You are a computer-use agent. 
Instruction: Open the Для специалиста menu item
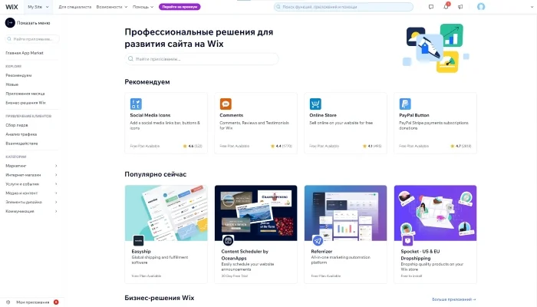74,7
